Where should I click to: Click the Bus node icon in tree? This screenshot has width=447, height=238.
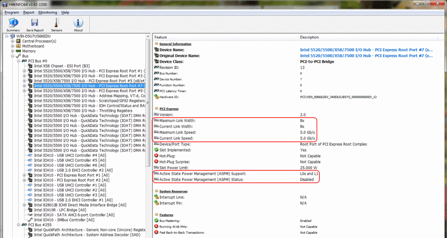[x=19, y=56]
